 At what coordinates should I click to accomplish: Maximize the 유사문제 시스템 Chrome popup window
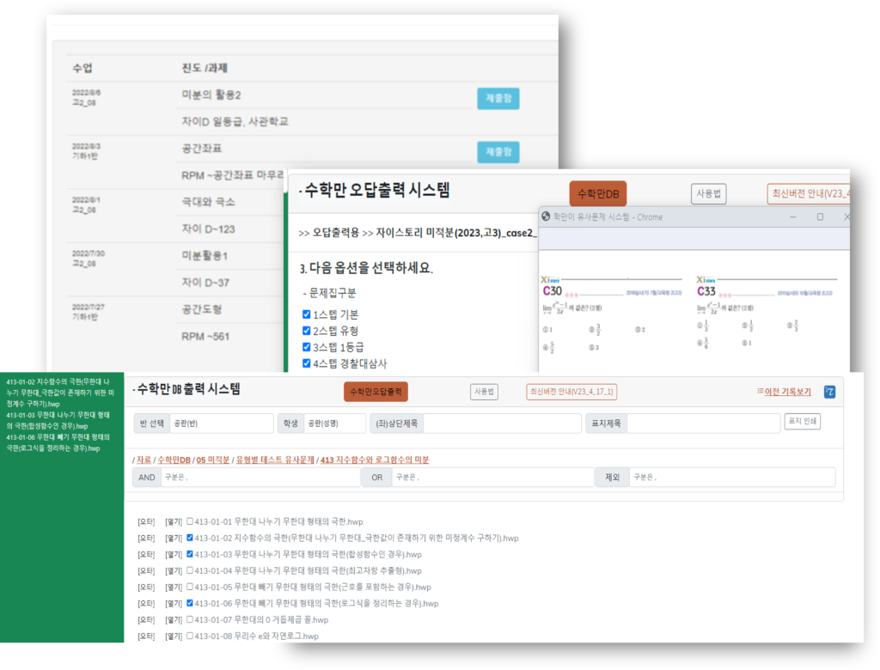820,217
